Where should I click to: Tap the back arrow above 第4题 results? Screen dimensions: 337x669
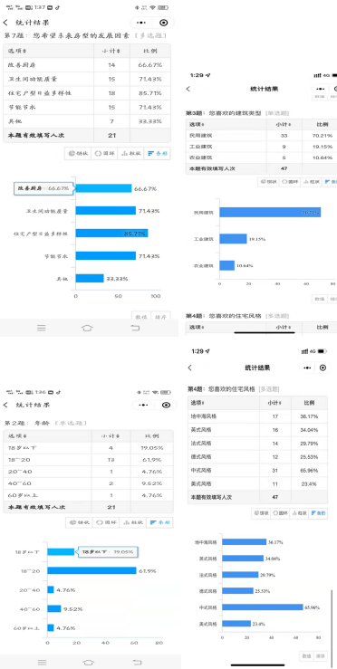pyautogui.click(x=190, y=368)
